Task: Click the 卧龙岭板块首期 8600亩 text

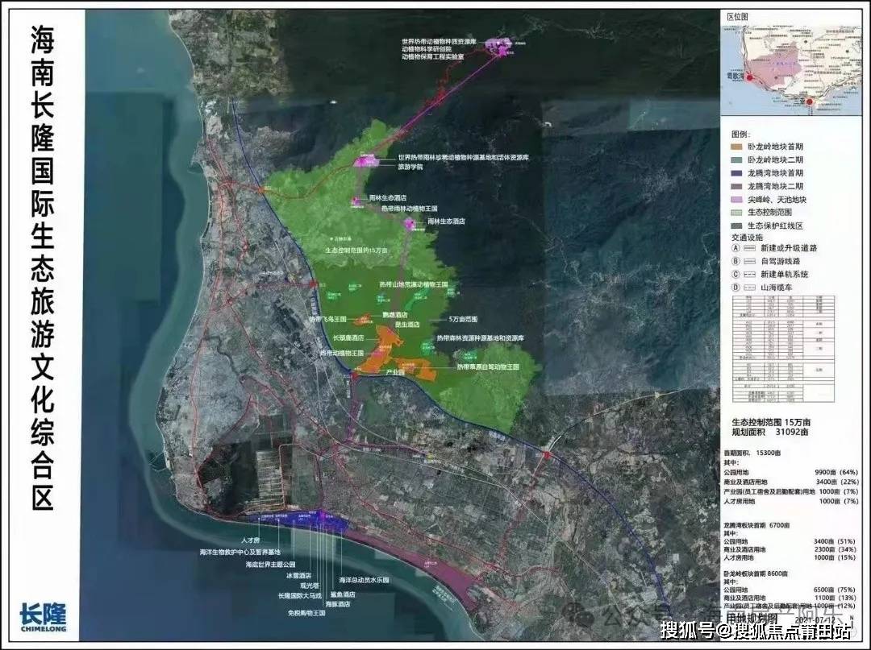Action: pyautogui.click(x=756, y=573)
